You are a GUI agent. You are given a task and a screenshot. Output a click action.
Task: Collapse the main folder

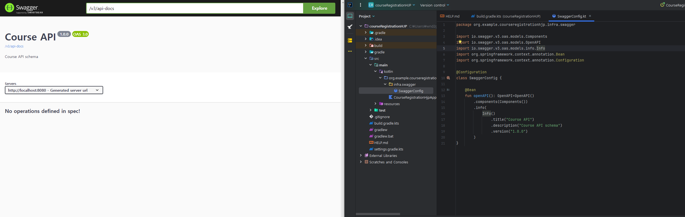(371, 65)
